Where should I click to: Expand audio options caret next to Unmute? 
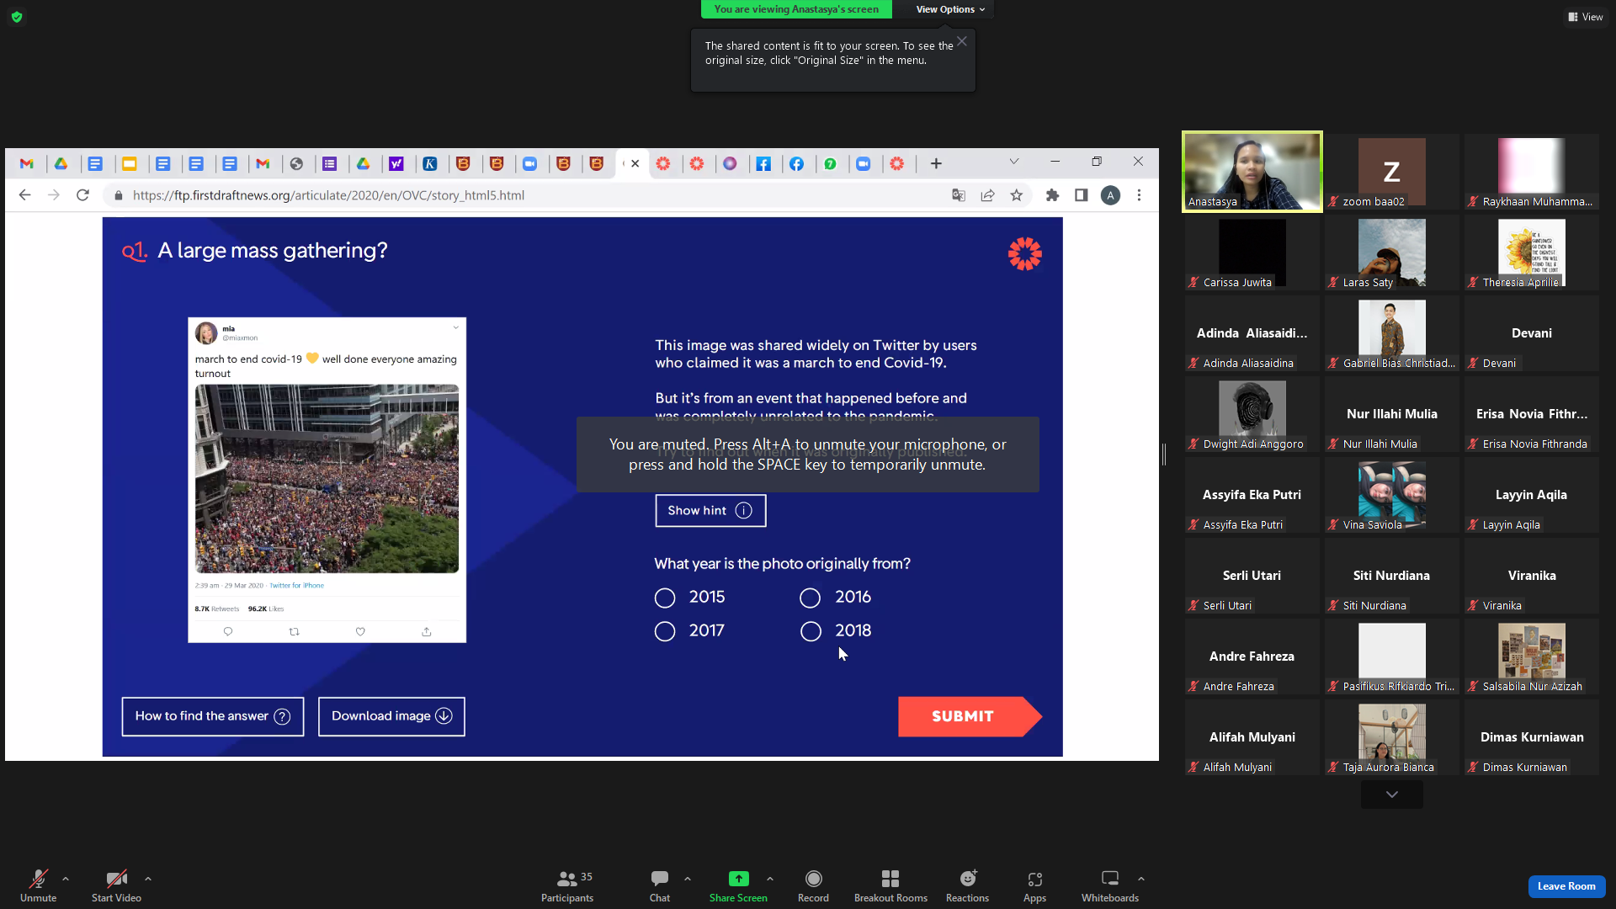pos(66,879)
